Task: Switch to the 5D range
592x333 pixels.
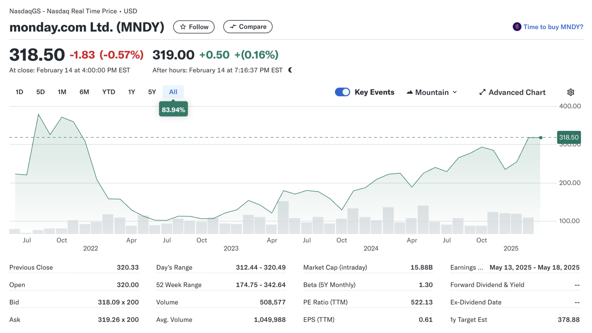Action: [41, 92]
